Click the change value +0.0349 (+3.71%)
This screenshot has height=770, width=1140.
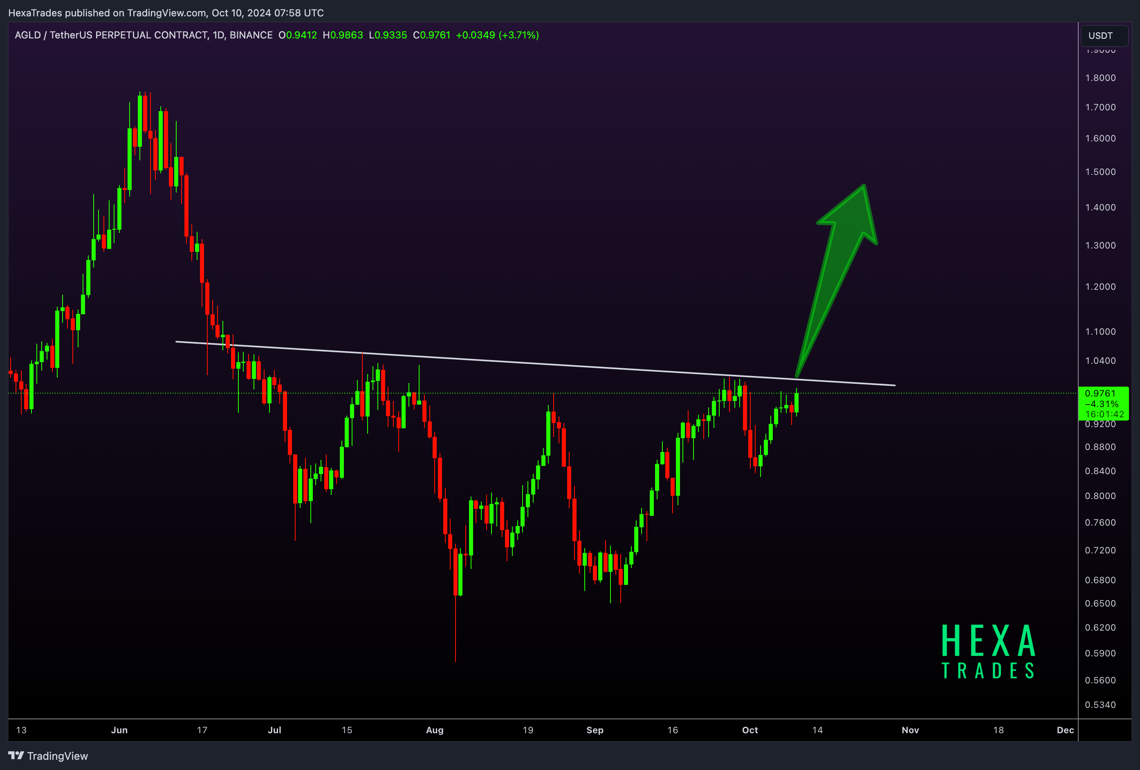click(x=497, y=35)
